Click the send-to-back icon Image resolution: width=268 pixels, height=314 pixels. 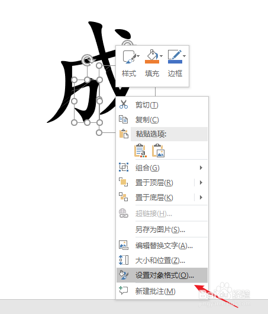124,197
